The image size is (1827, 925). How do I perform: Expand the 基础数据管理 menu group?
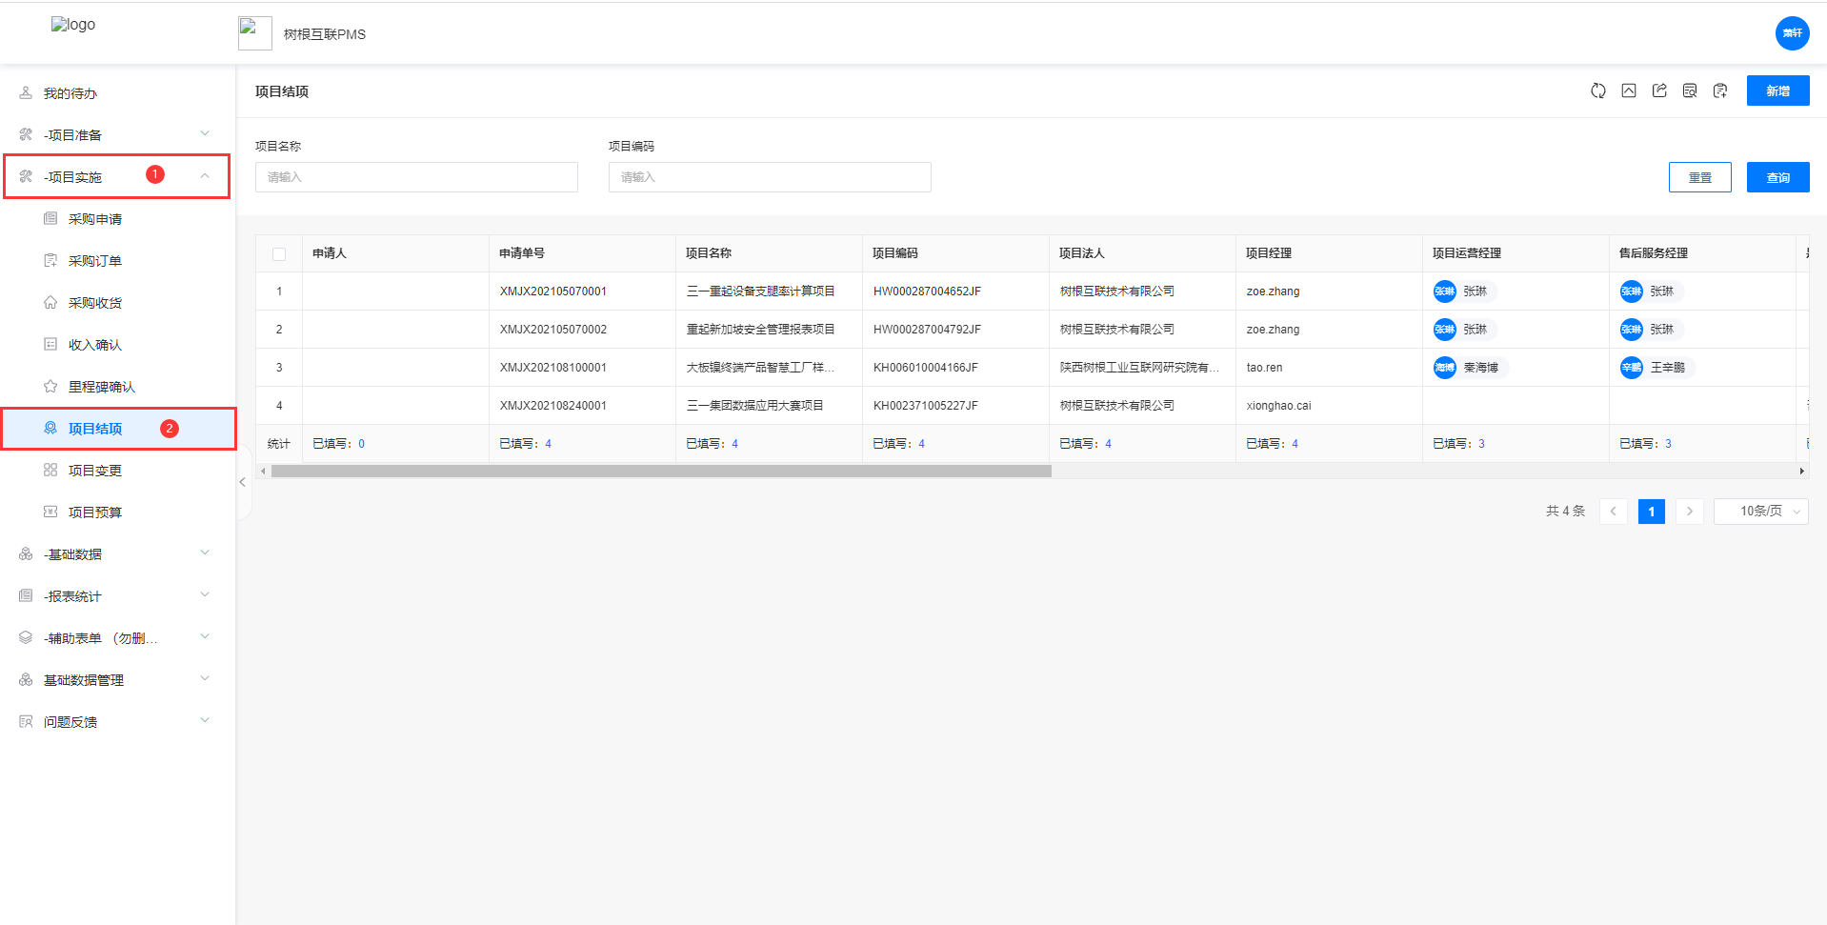pos(117,680)
